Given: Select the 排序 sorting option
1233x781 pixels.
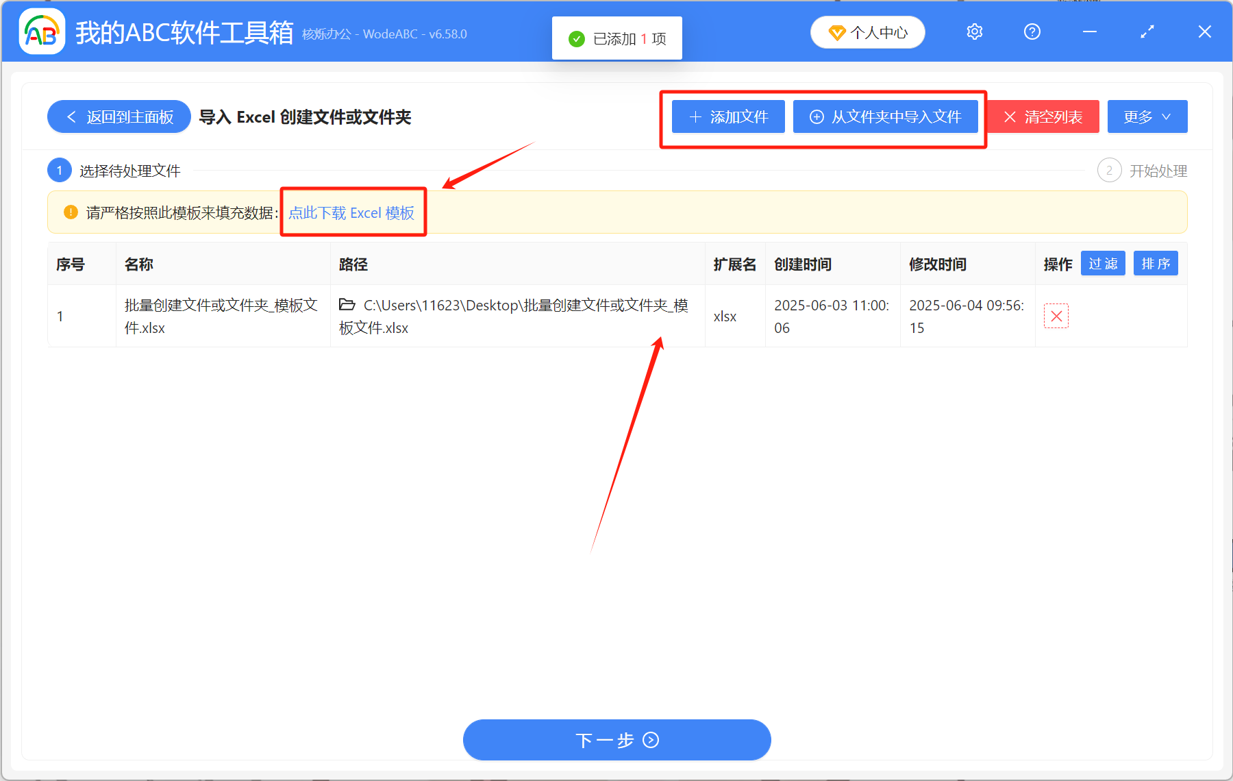Looking at the screenshot, I should coord(1156,263).
